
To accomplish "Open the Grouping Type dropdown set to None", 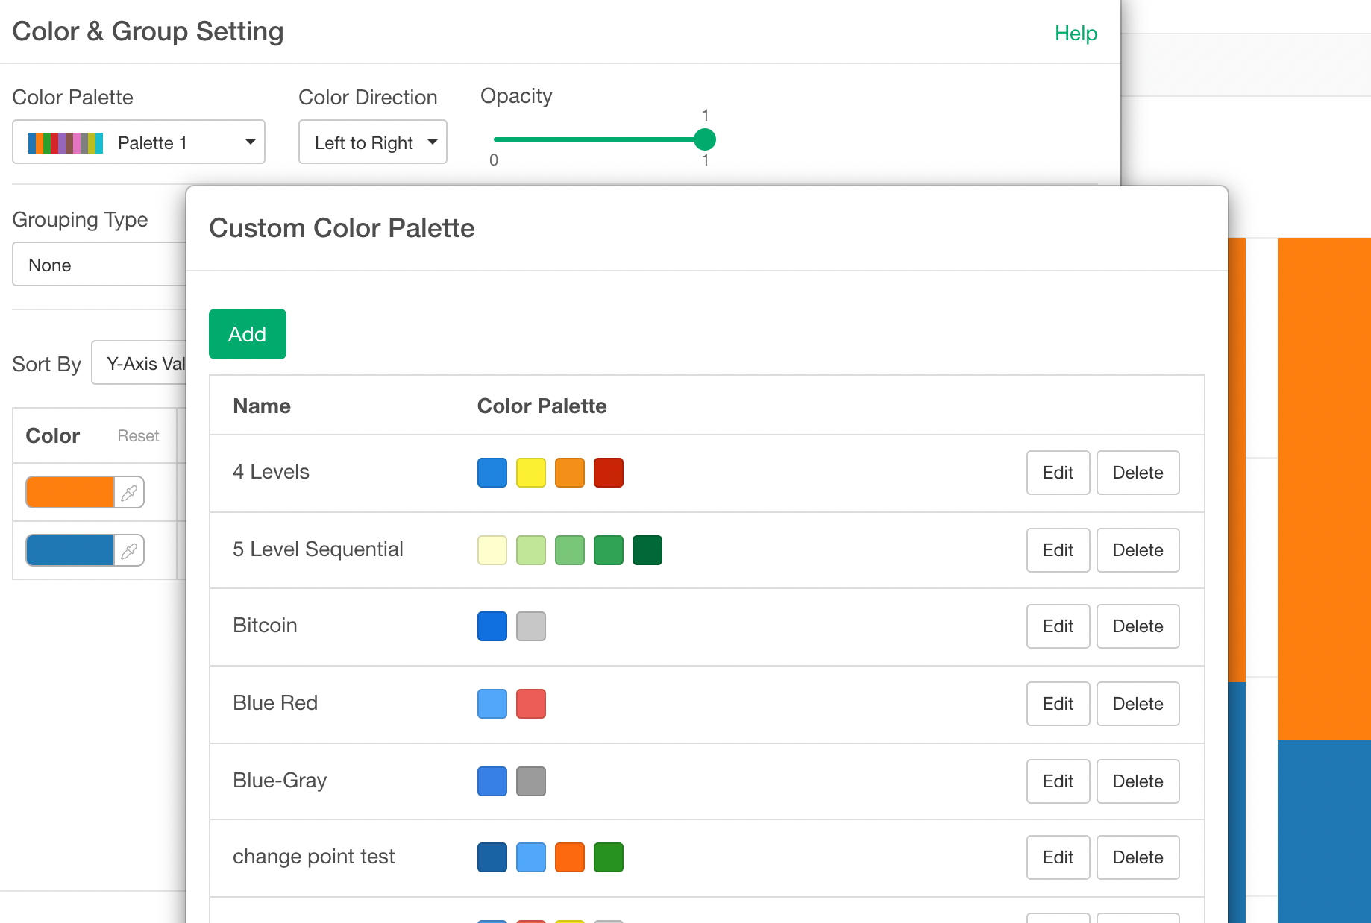I will click(x=100, y=265).
